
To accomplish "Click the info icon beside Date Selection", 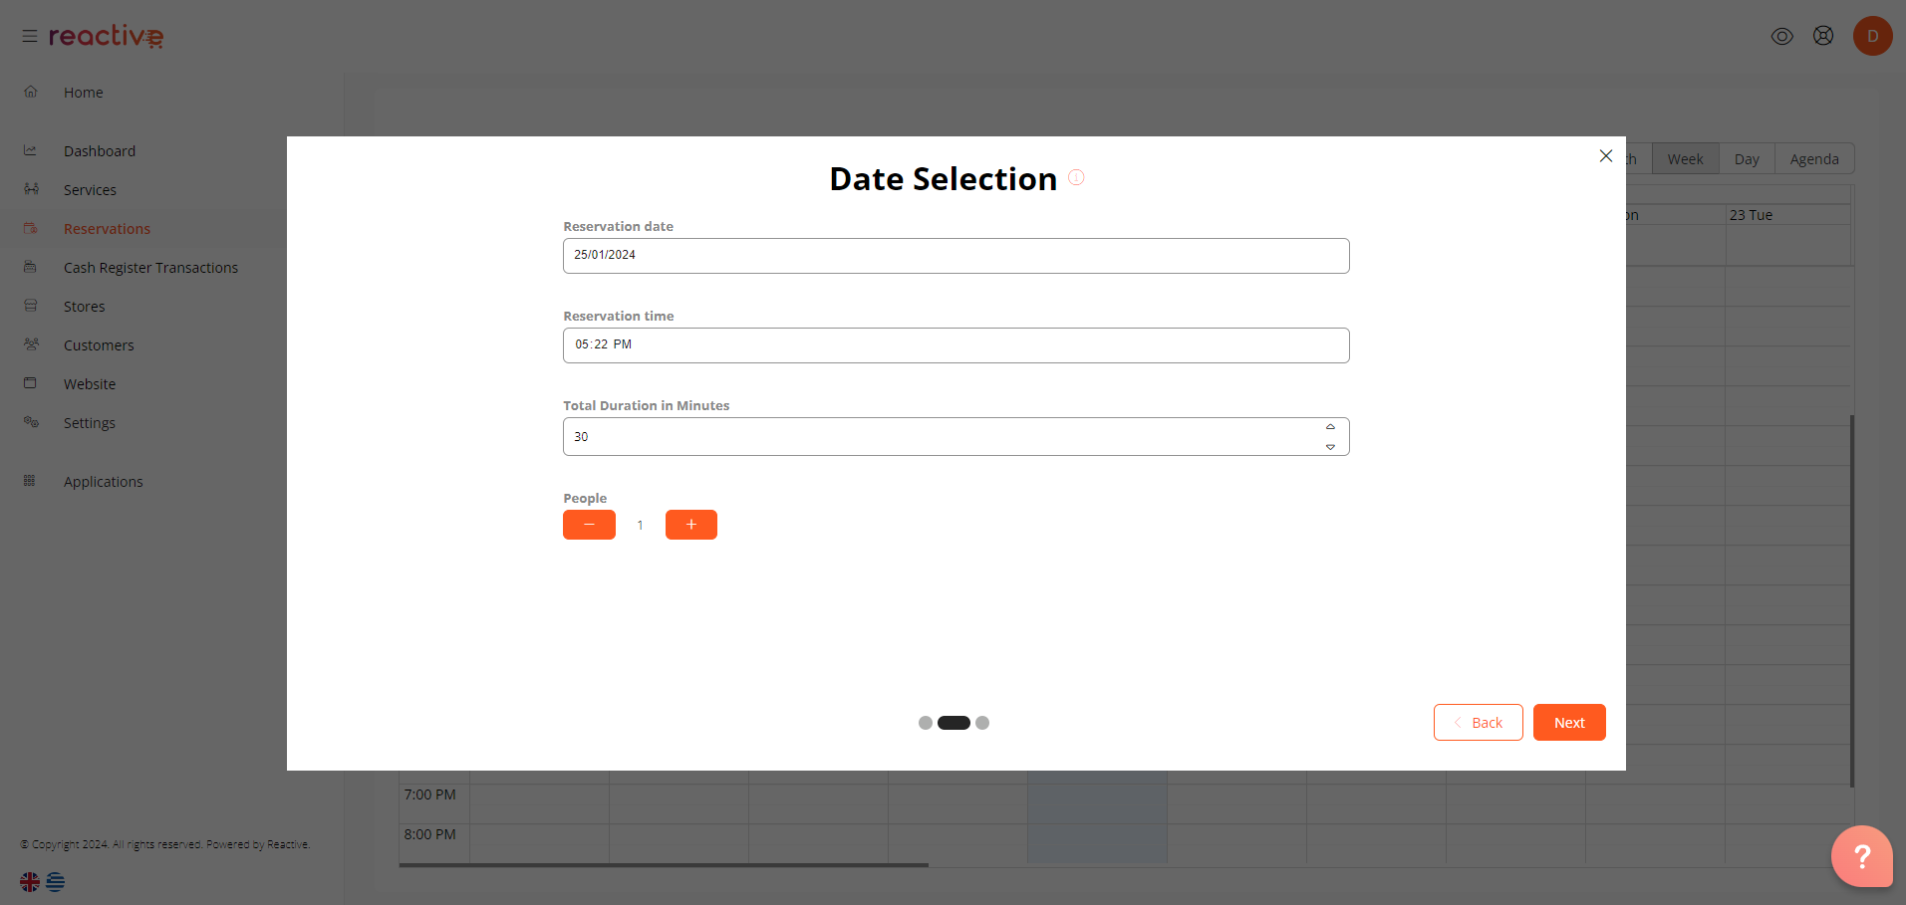I will point(1076,177).
